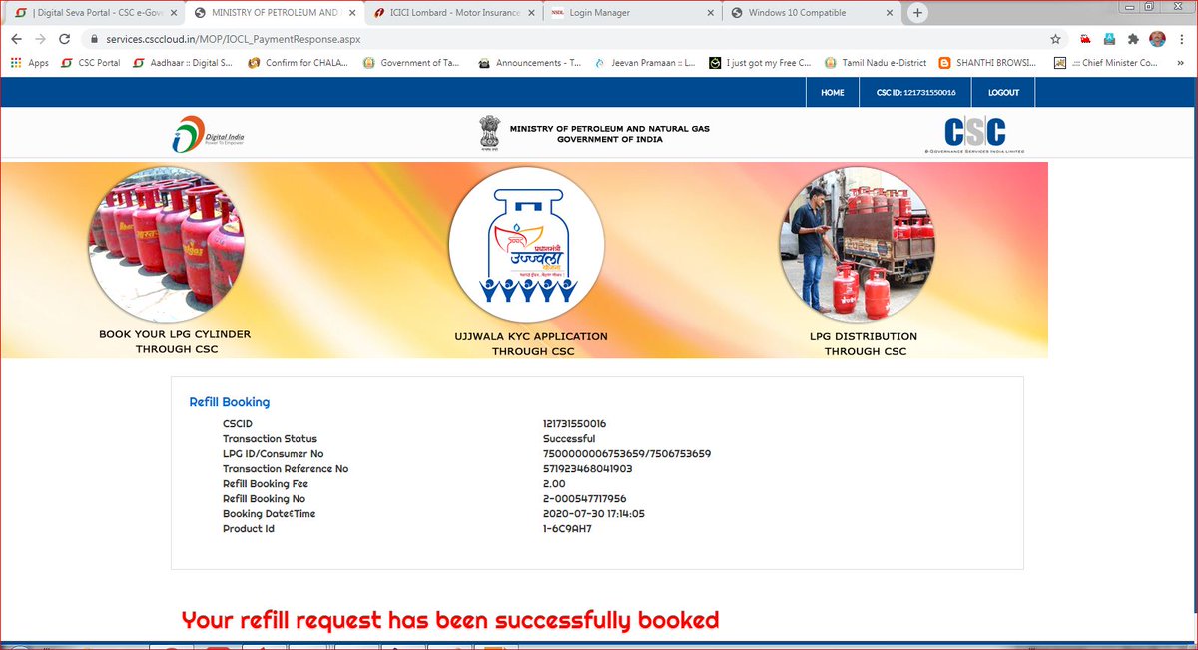Viewport: 1198px width, 650px height.
Task: Click the LPG delivery truck circular image
Action: point(857,245)
